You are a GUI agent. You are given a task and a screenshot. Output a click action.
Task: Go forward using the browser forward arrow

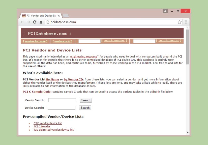click(28, 22)
